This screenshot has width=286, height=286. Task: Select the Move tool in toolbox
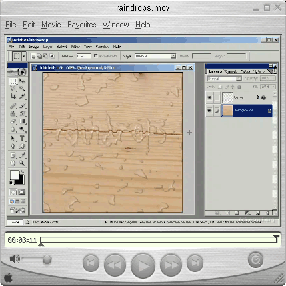pos(22,81)
